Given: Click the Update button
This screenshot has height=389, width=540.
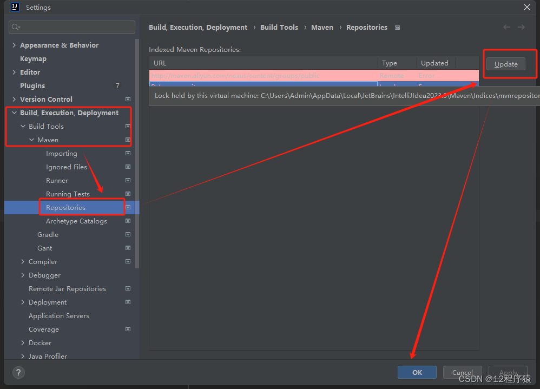Looking at the screenshot, I should point(505,64).
